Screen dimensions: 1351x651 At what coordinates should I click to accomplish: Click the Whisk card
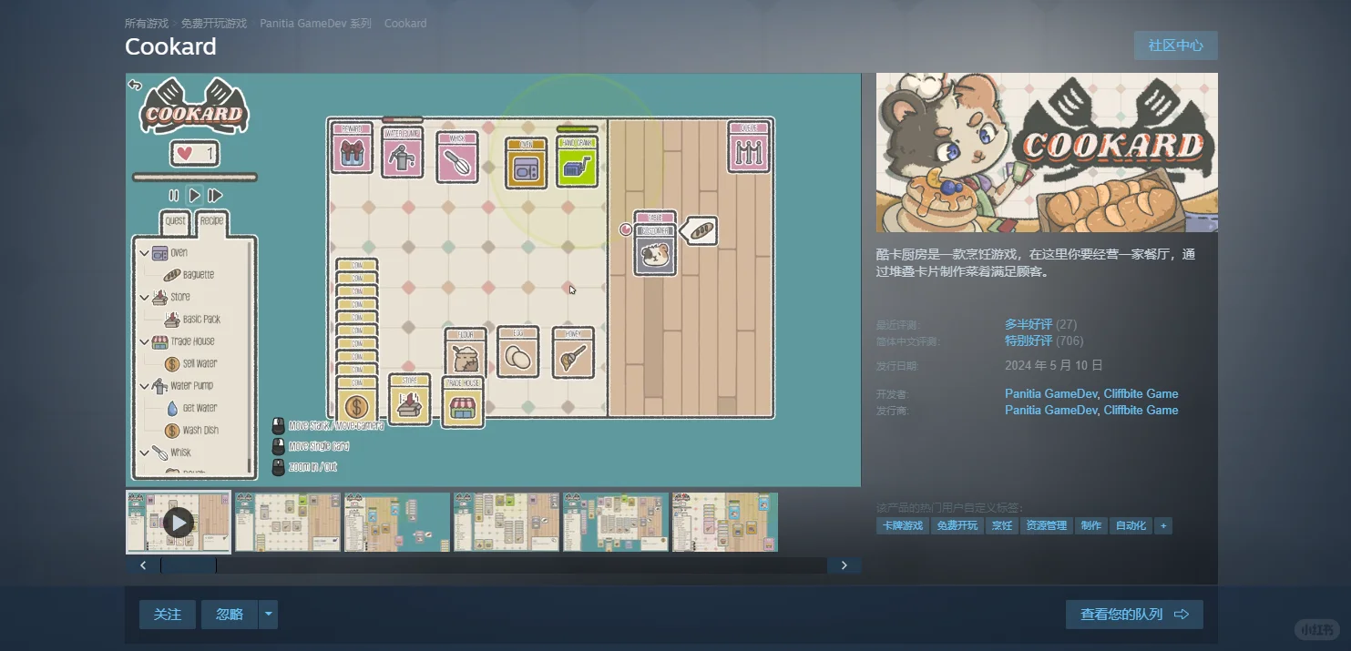[457, 157]
